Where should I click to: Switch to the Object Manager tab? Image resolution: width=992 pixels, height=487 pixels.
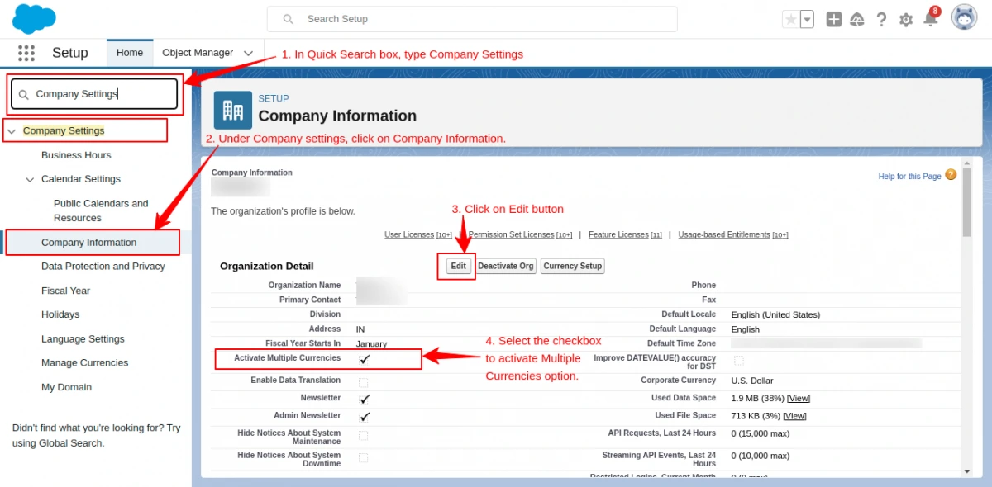tap(198, 52)
